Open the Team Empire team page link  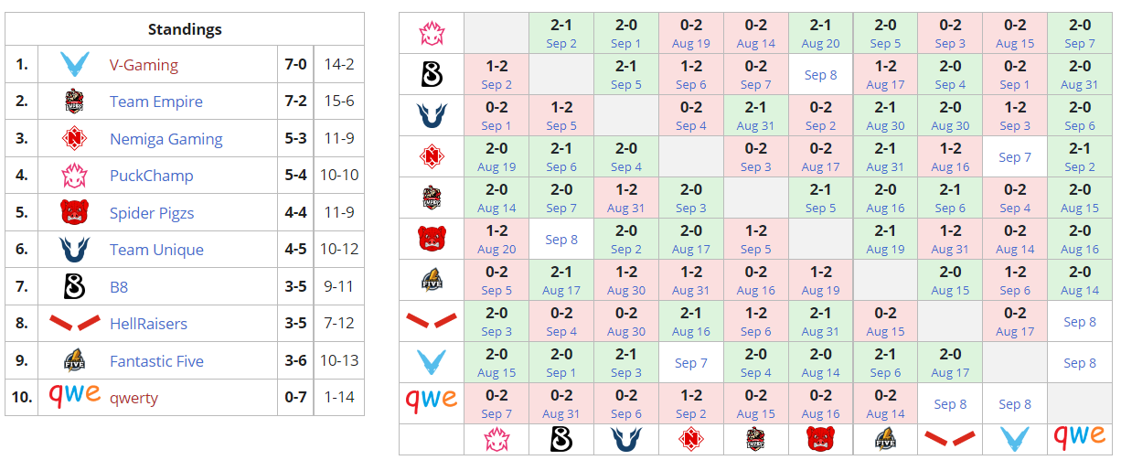click(x=155, y=102)
